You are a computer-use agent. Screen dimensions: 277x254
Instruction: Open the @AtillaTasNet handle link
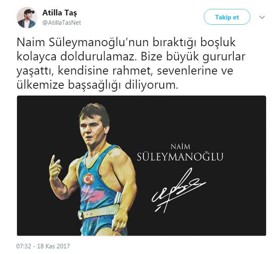coord(61,23)
